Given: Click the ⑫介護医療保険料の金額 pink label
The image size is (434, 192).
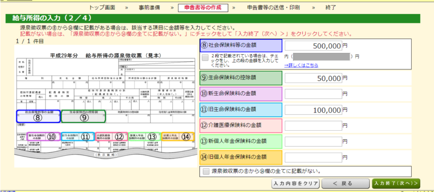Looking at the screenshot, I should tap(241, 126).
